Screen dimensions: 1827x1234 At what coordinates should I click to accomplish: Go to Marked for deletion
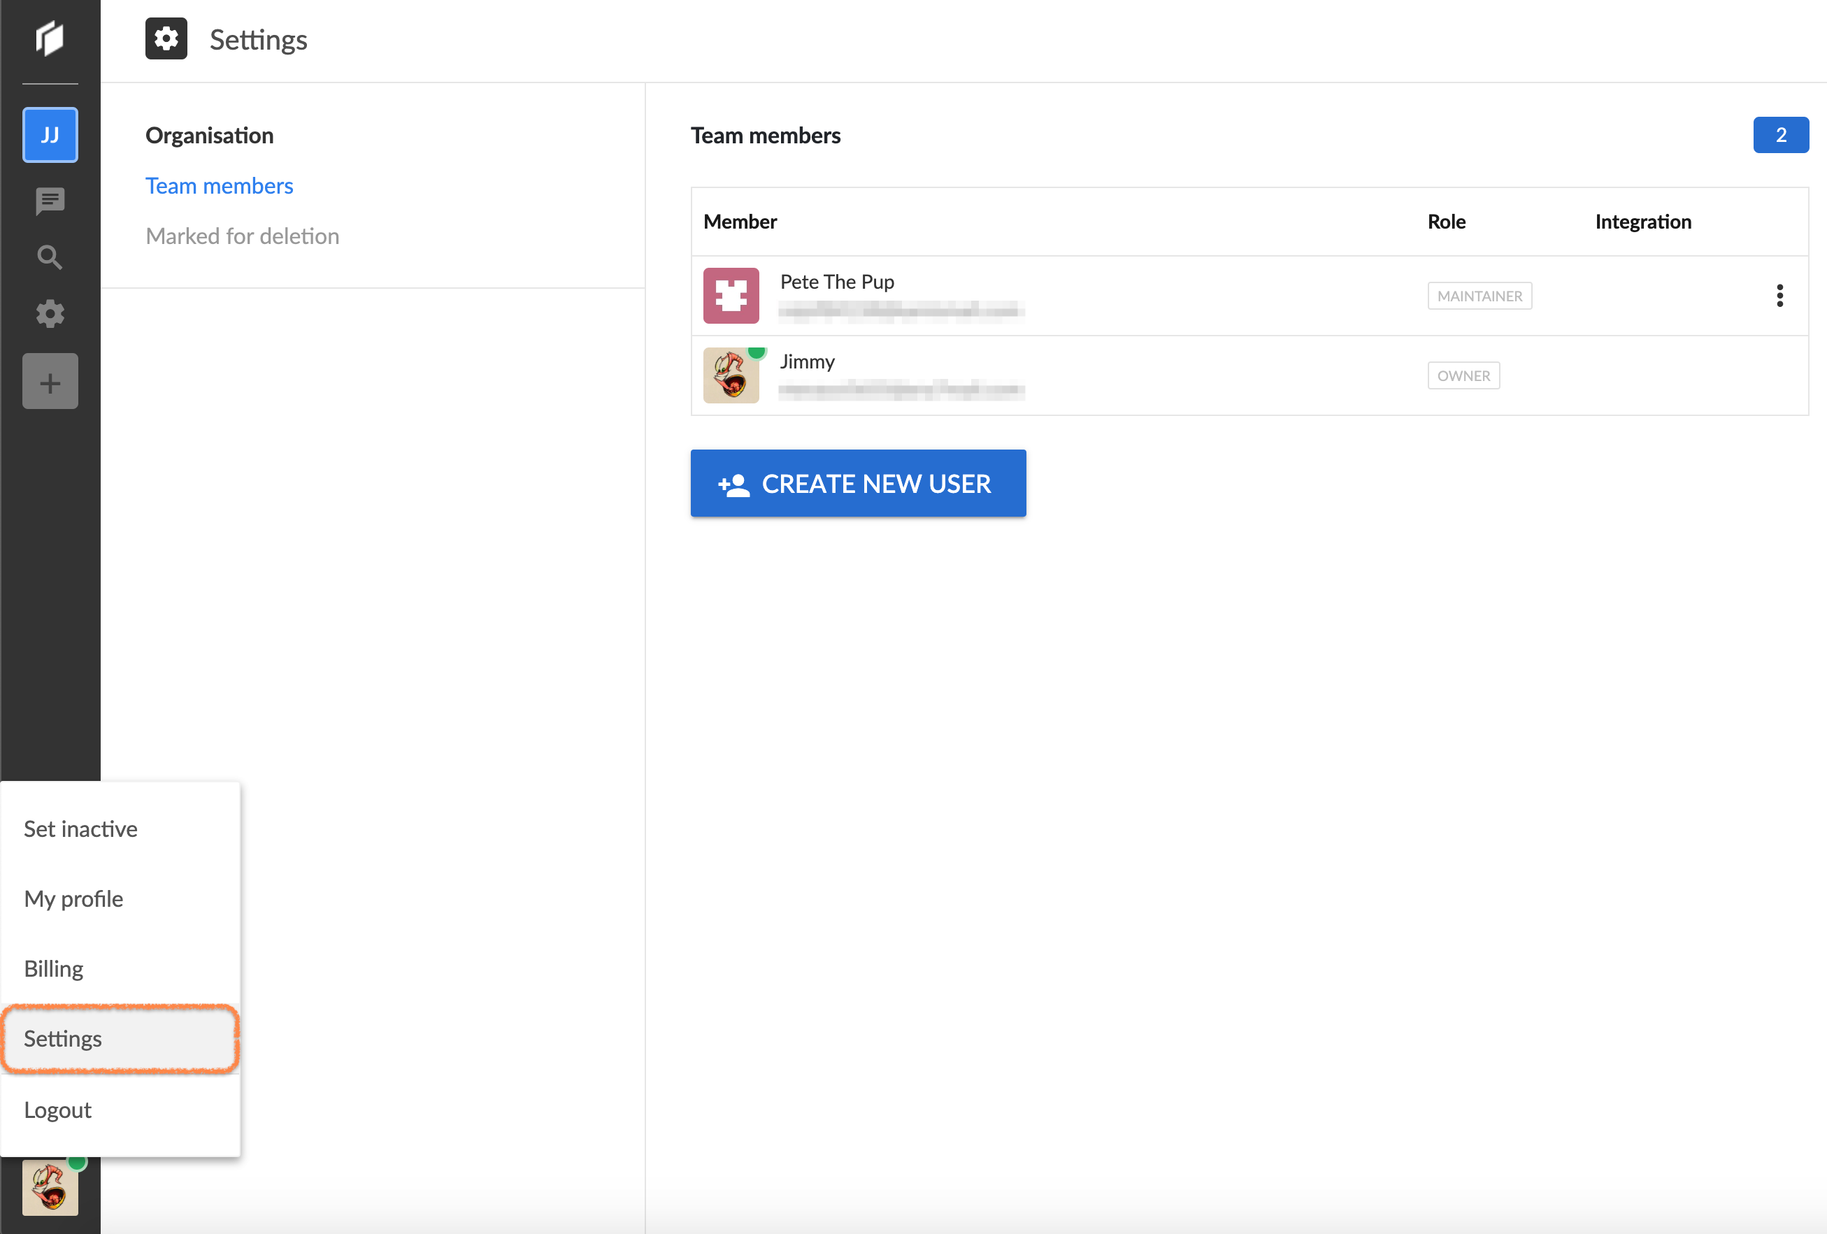[242, 236]
